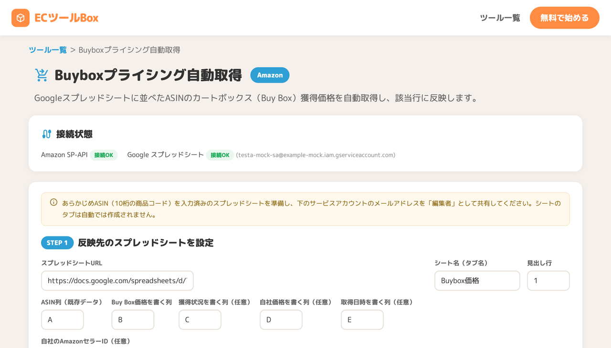Click the Buyboxプライシング自動取得 page title
The image size is (611, 348).
click(148, 75)
